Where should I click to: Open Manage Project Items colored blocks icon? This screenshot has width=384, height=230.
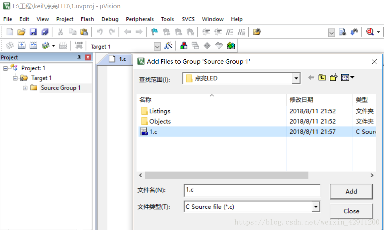pyautogui.click(x=184, y=46)
